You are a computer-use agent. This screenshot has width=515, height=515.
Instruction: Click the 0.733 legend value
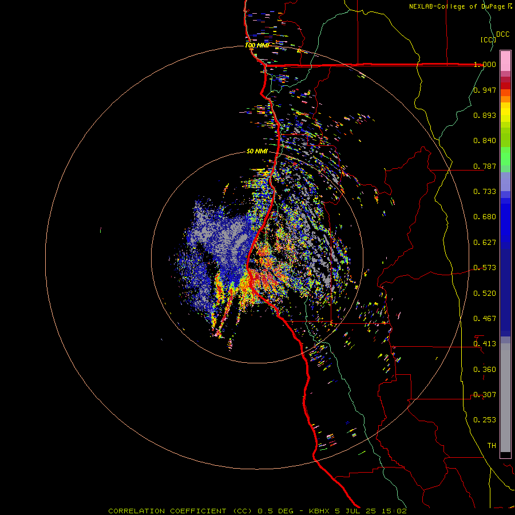tap(485, 192)
